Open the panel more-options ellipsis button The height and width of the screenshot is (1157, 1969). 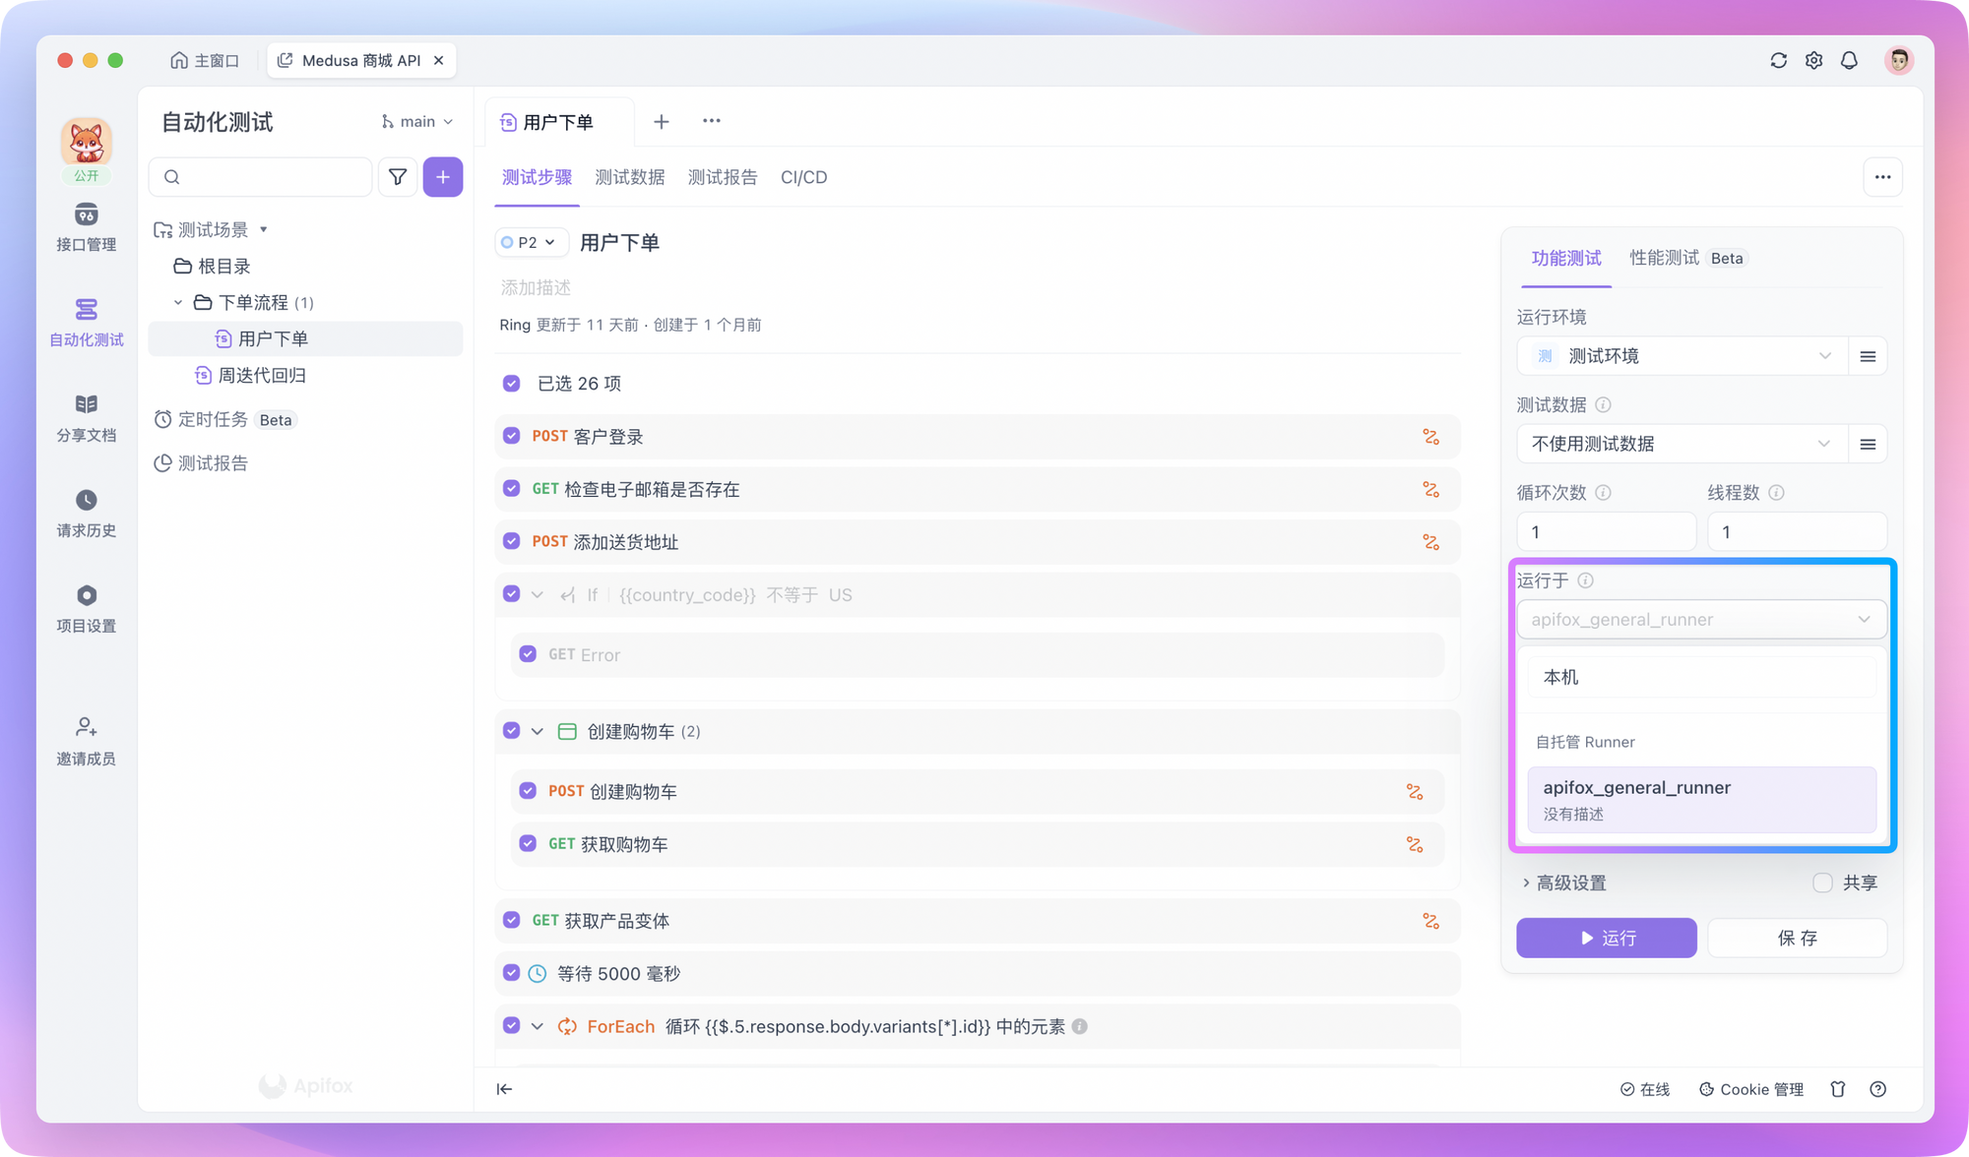1882,177
